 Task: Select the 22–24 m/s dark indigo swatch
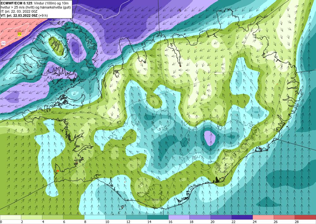coord(242,217)
